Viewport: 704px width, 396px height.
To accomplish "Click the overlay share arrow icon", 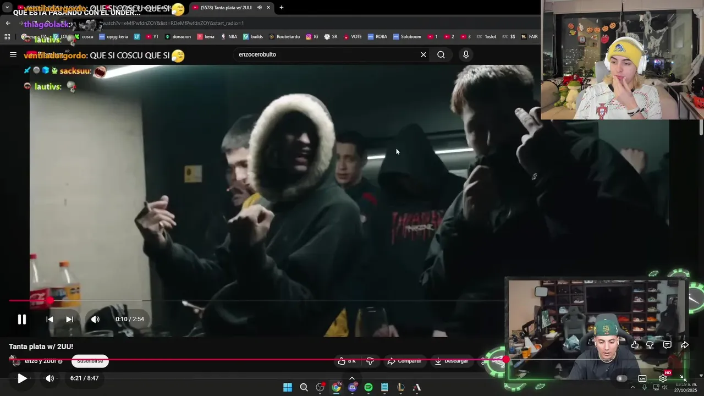I will [685, 345].
